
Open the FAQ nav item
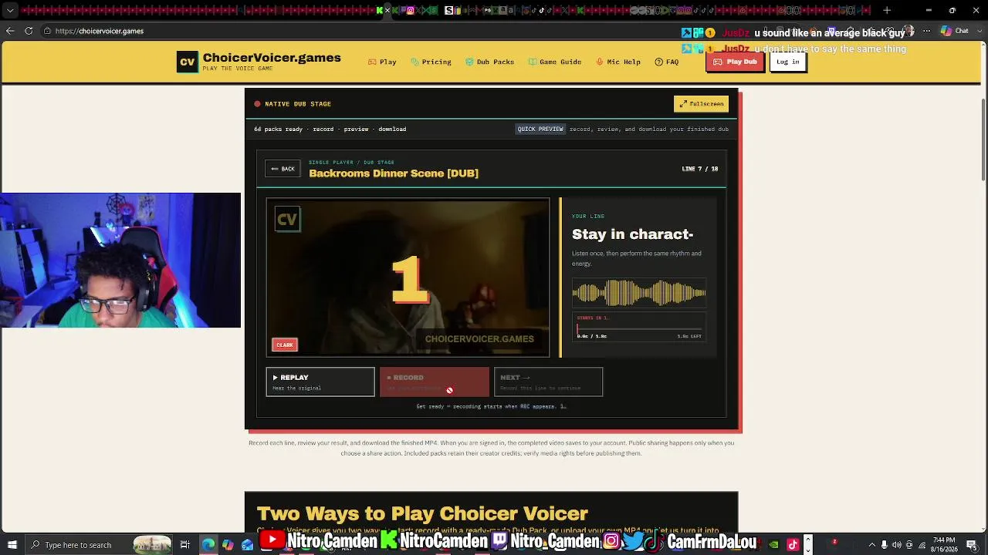click(667, 62)
